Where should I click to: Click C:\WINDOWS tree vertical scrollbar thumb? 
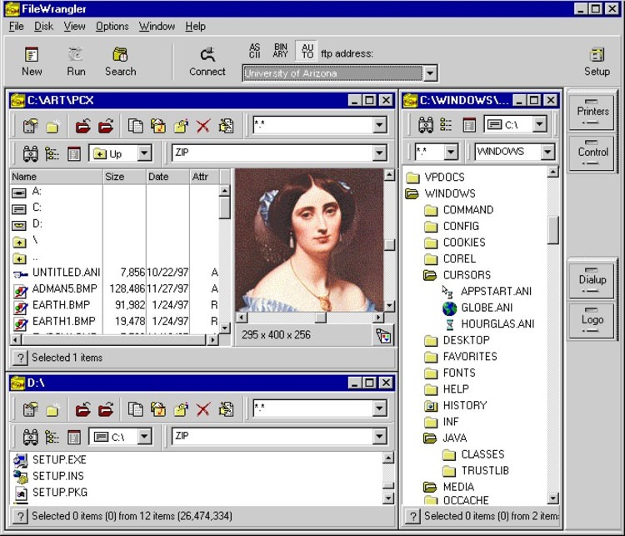(552, 230)
